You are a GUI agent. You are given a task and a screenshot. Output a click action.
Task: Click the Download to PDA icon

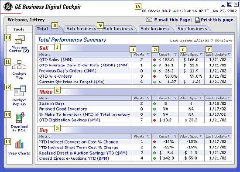(20, 117)
